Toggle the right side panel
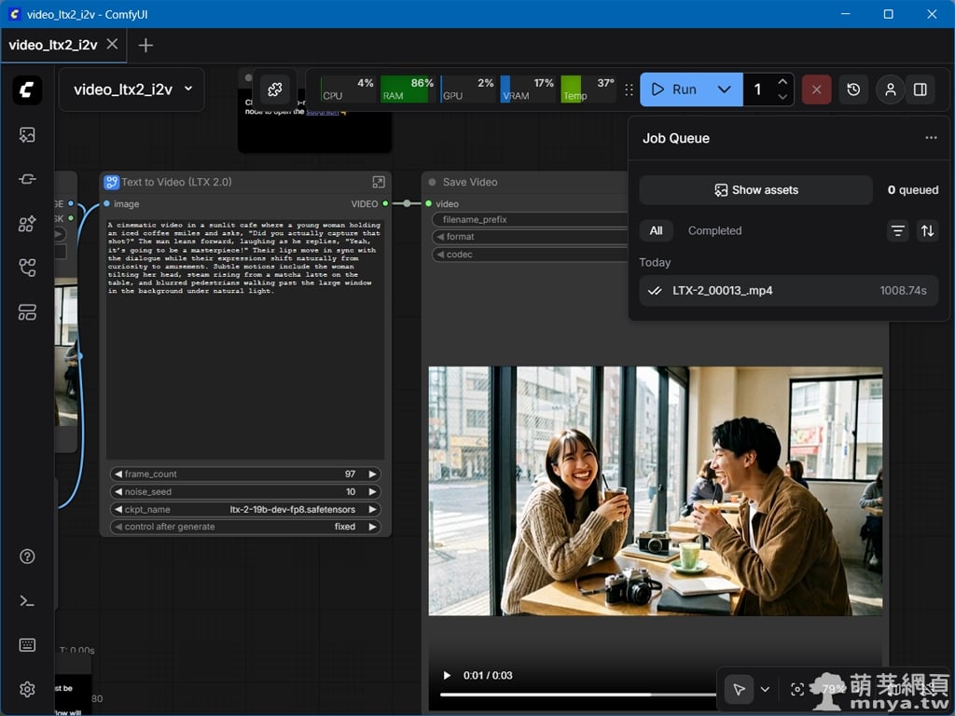The image size is (955, 716). (x=920, y=89)
